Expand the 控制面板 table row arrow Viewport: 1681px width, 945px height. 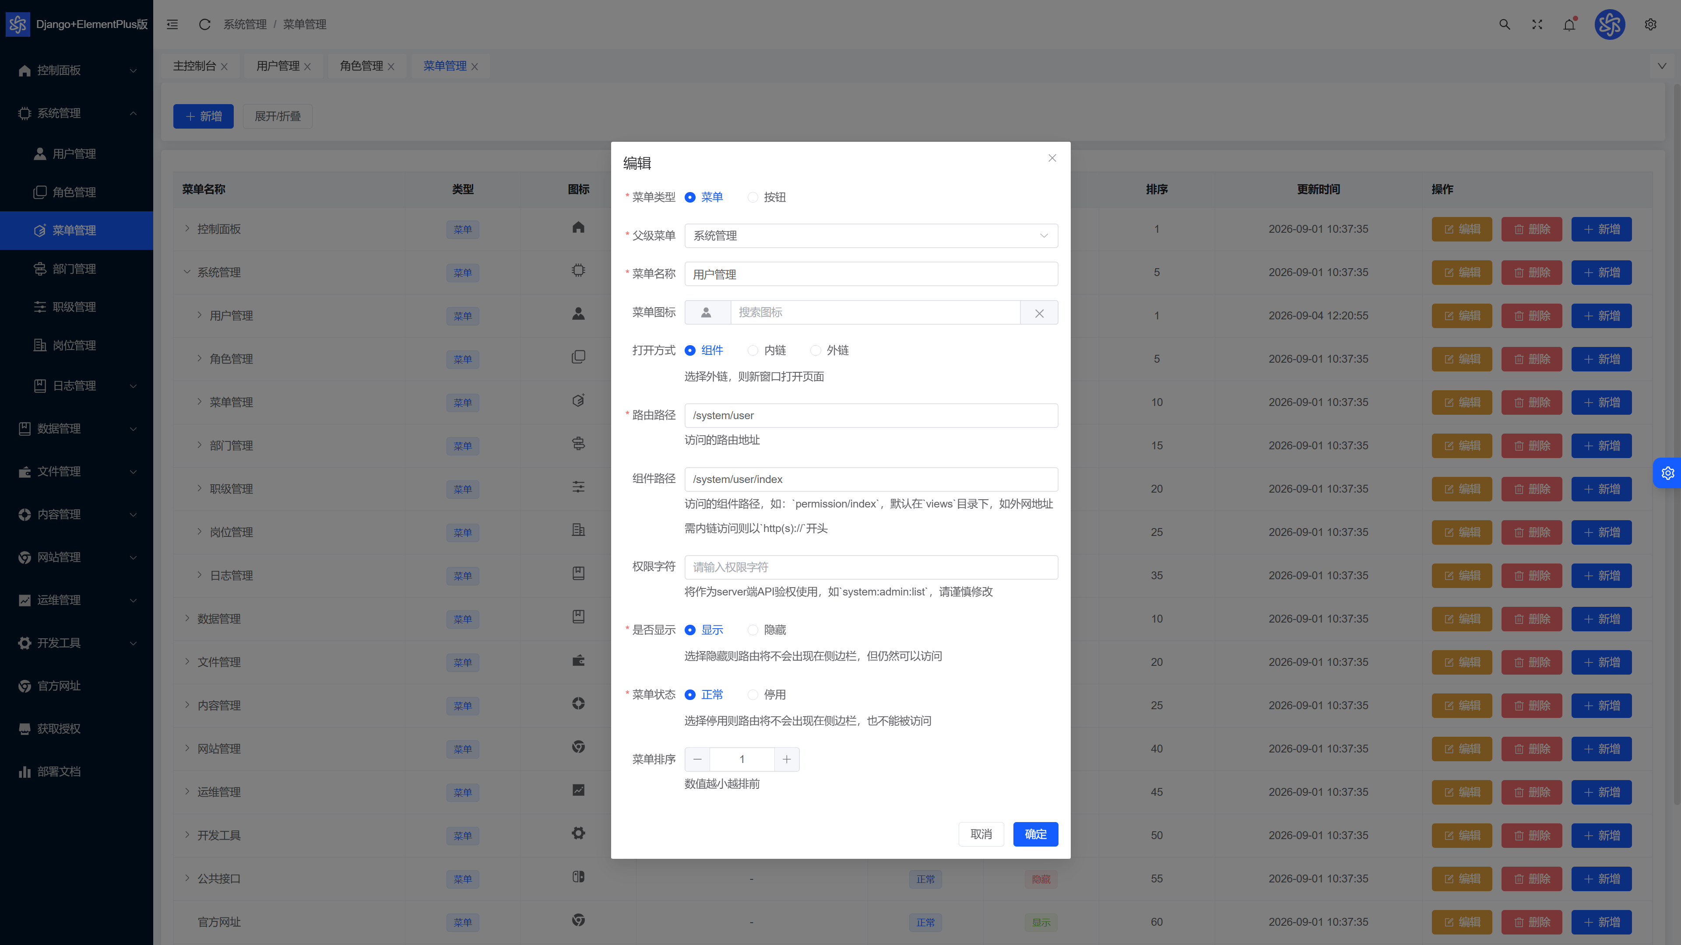click(x=187, y=229)
